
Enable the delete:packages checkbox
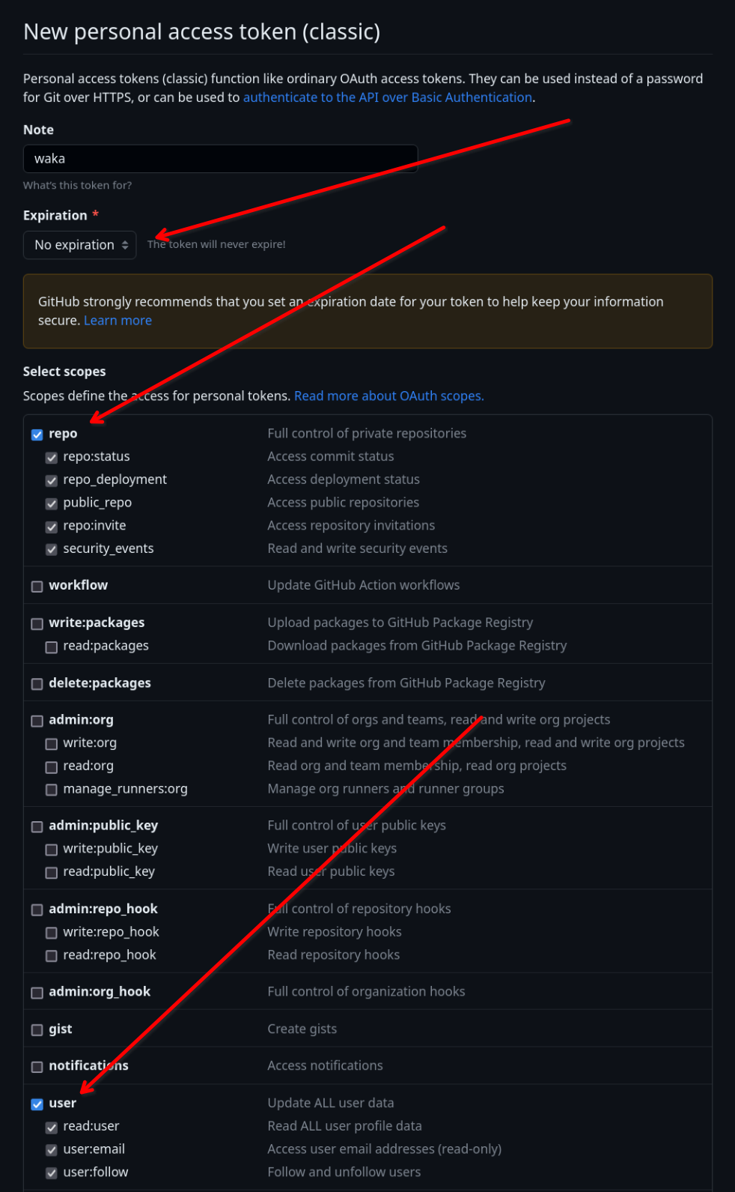click(37, 684)
